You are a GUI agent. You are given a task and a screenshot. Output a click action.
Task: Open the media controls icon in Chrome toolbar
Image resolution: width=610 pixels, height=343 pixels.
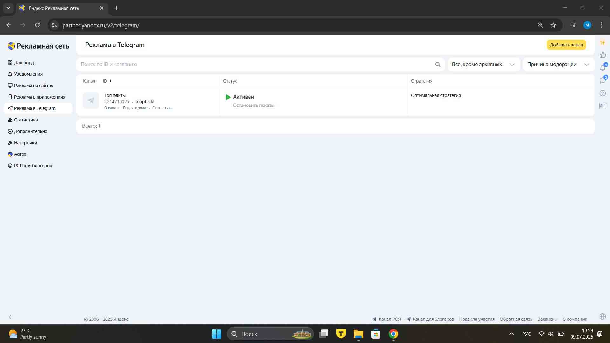coord(573,25)
